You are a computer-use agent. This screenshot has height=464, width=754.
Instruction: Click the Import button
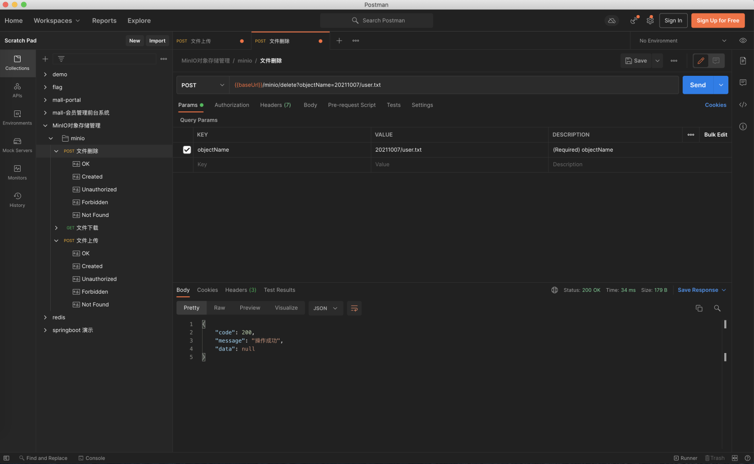157,41
